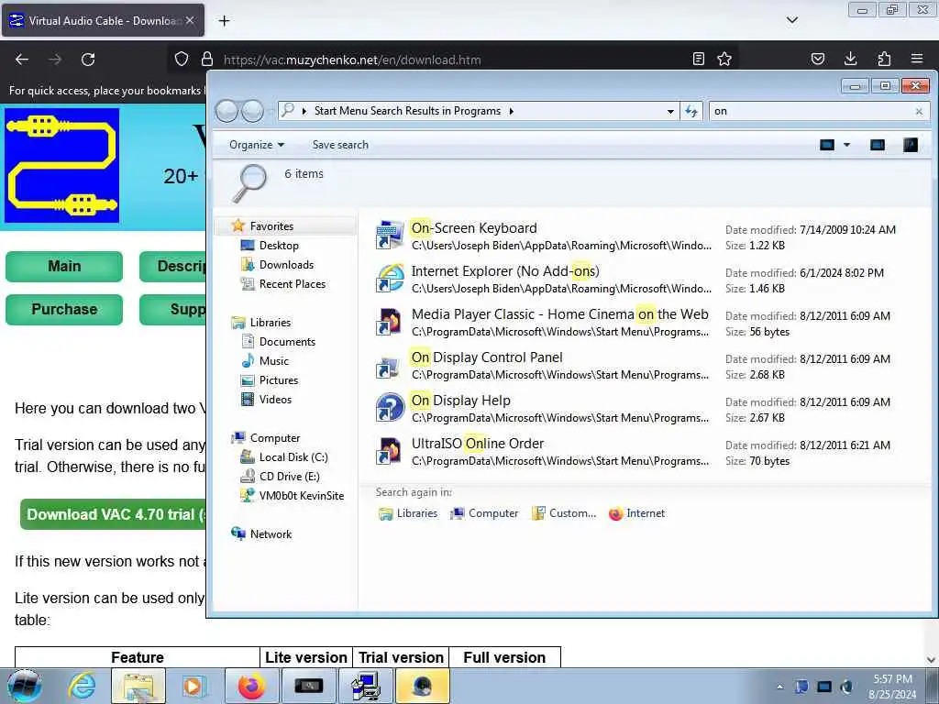Refresh the Explorer search results
The width and height of the screenshot is (939, 704).
click(x=691, y=111)
